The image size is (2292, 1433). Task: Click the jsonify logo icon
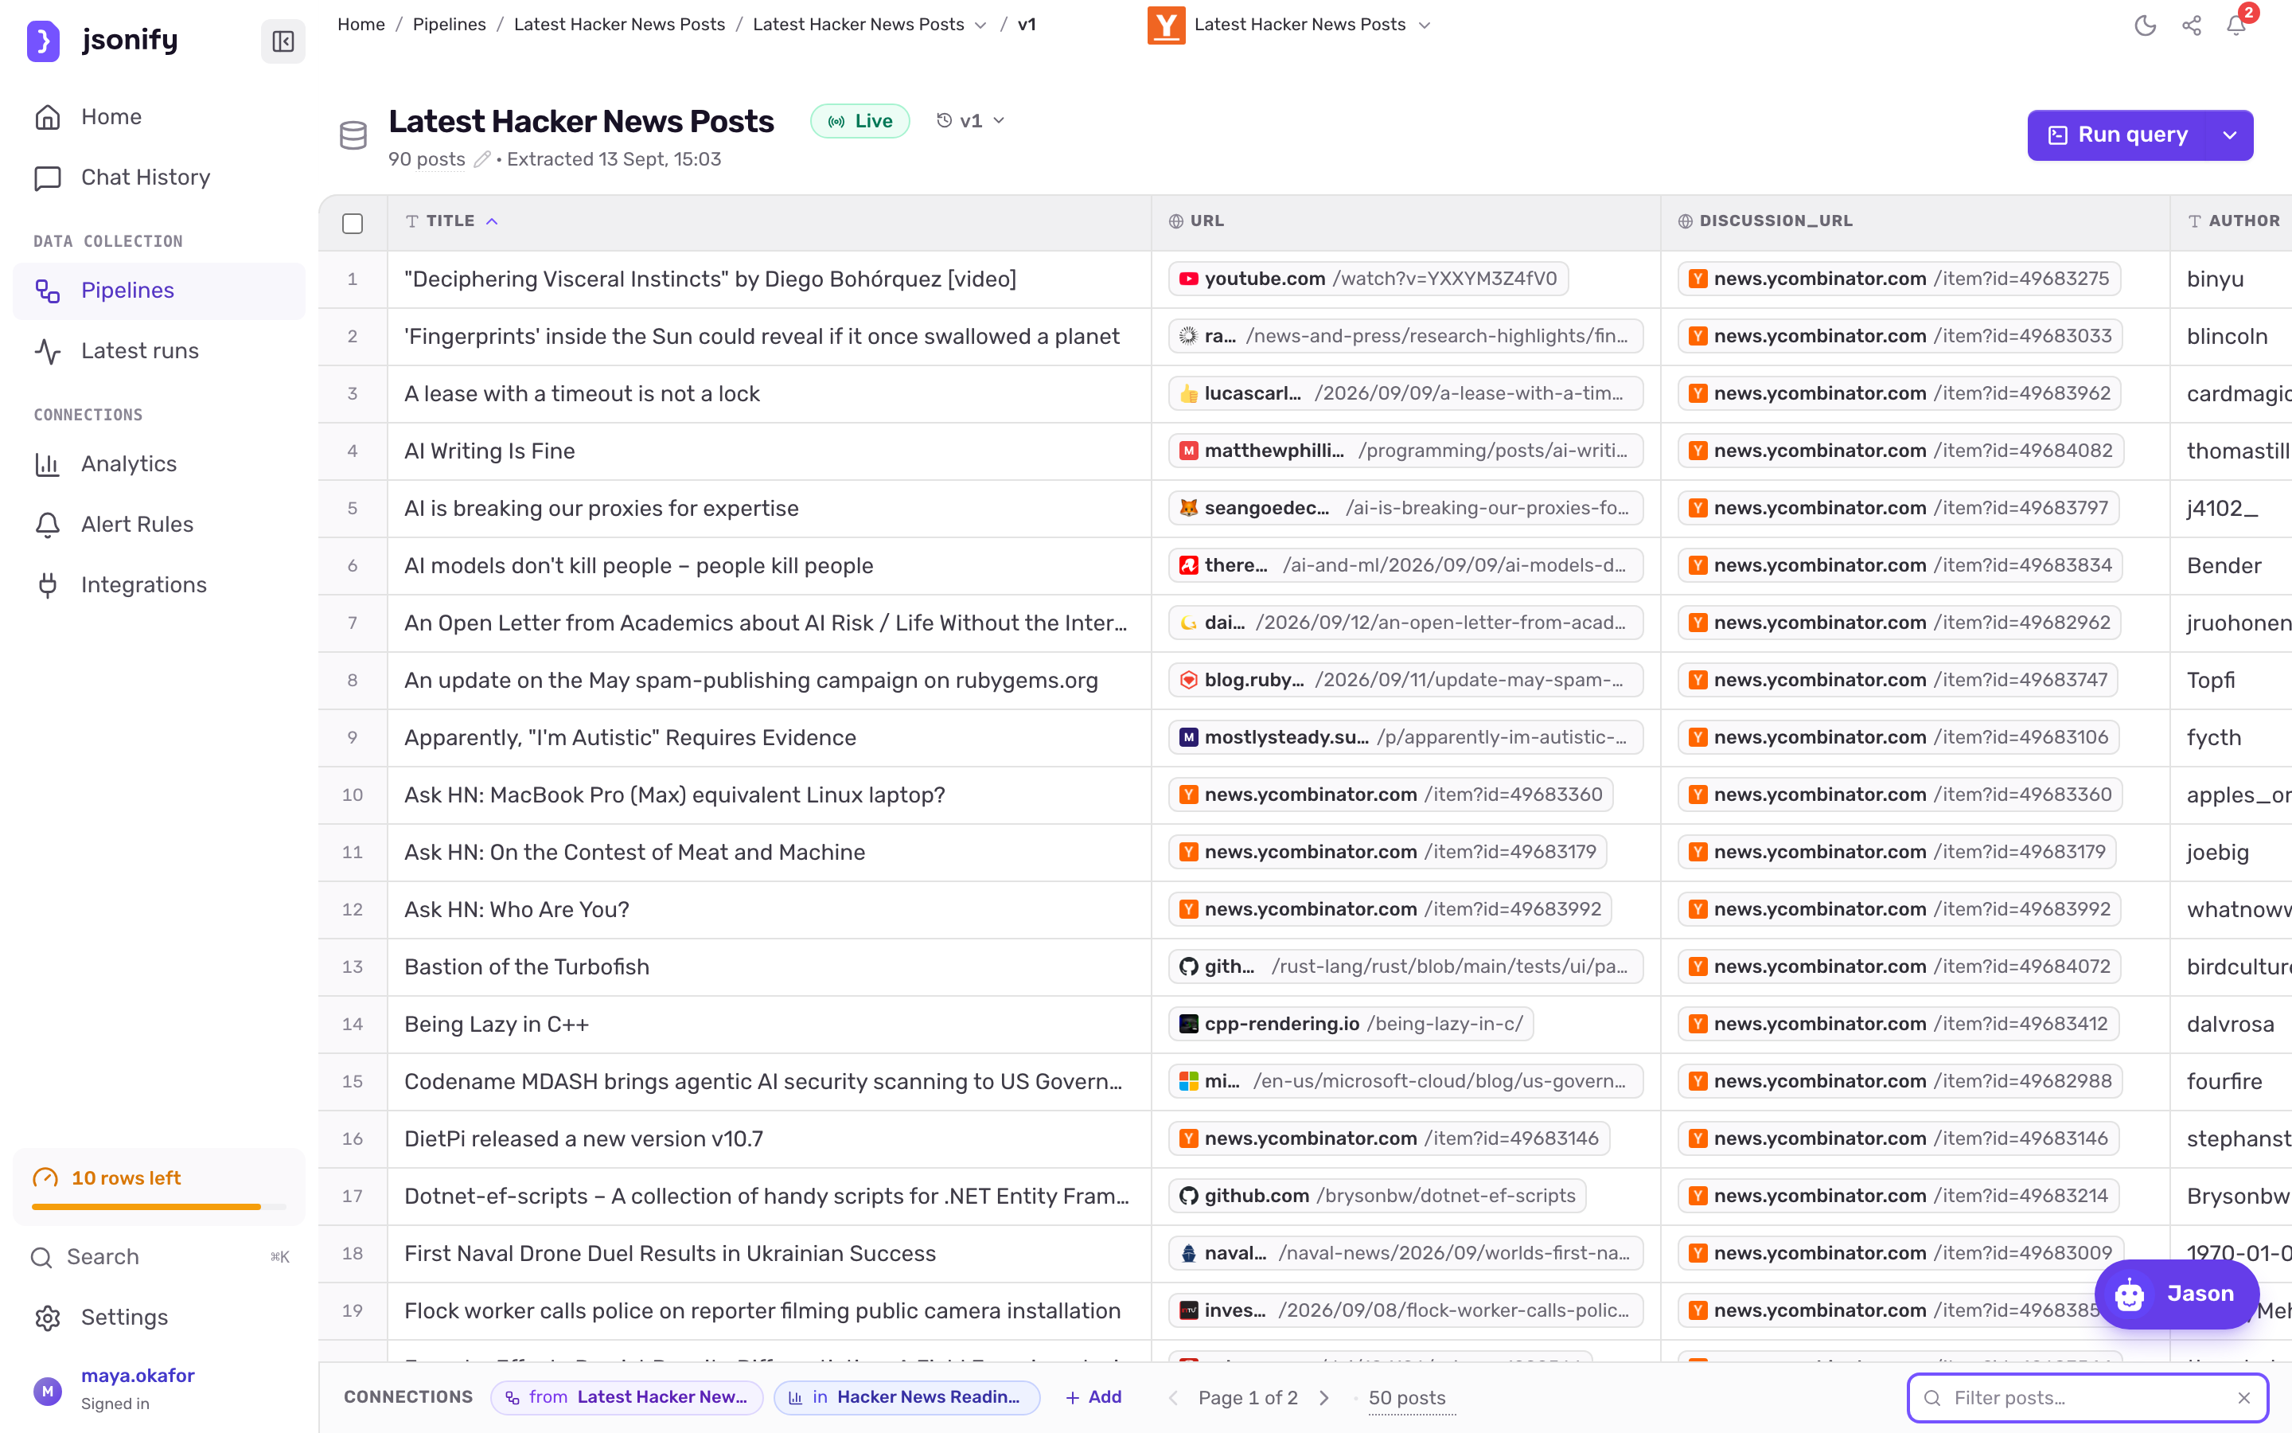tap(43, 41)
